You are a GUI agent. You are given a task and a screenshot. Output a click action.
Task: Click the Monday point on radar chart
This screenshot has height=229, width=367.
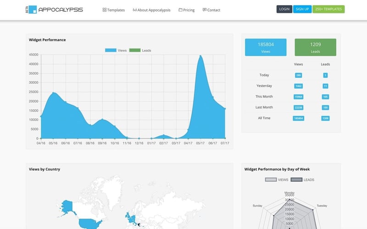(289, 200)
